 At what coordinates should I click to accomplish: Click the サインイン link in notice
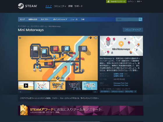pyautogui.click(x=85, y=98)
